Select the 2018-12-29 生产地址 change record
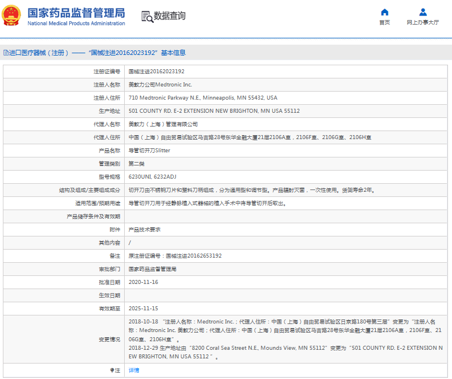The width and height of the screenshot is (452, 379). click(x=286, y=352)
